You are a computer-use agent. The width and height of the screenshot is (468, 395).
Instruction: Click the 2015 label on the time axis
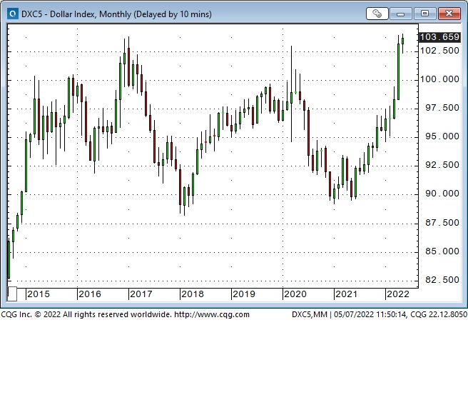tap(39, 294)
